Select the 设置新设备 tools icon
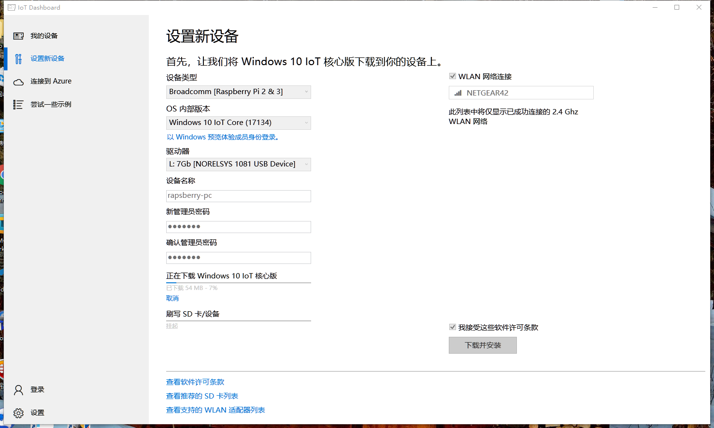This screenshot has width=714, height=428. coord(18,59)
